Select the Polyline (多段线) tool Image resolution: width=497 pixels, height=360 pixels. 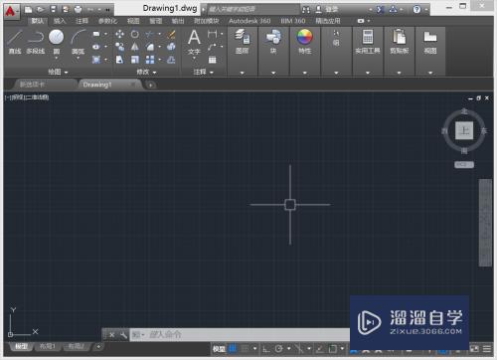pyautogui.click(x=35, y=42)
